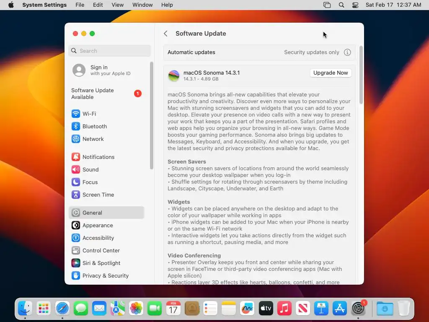Open Control Center in menu bar
Viewport: 429px width, 322px height.
[x=355, y=5]
